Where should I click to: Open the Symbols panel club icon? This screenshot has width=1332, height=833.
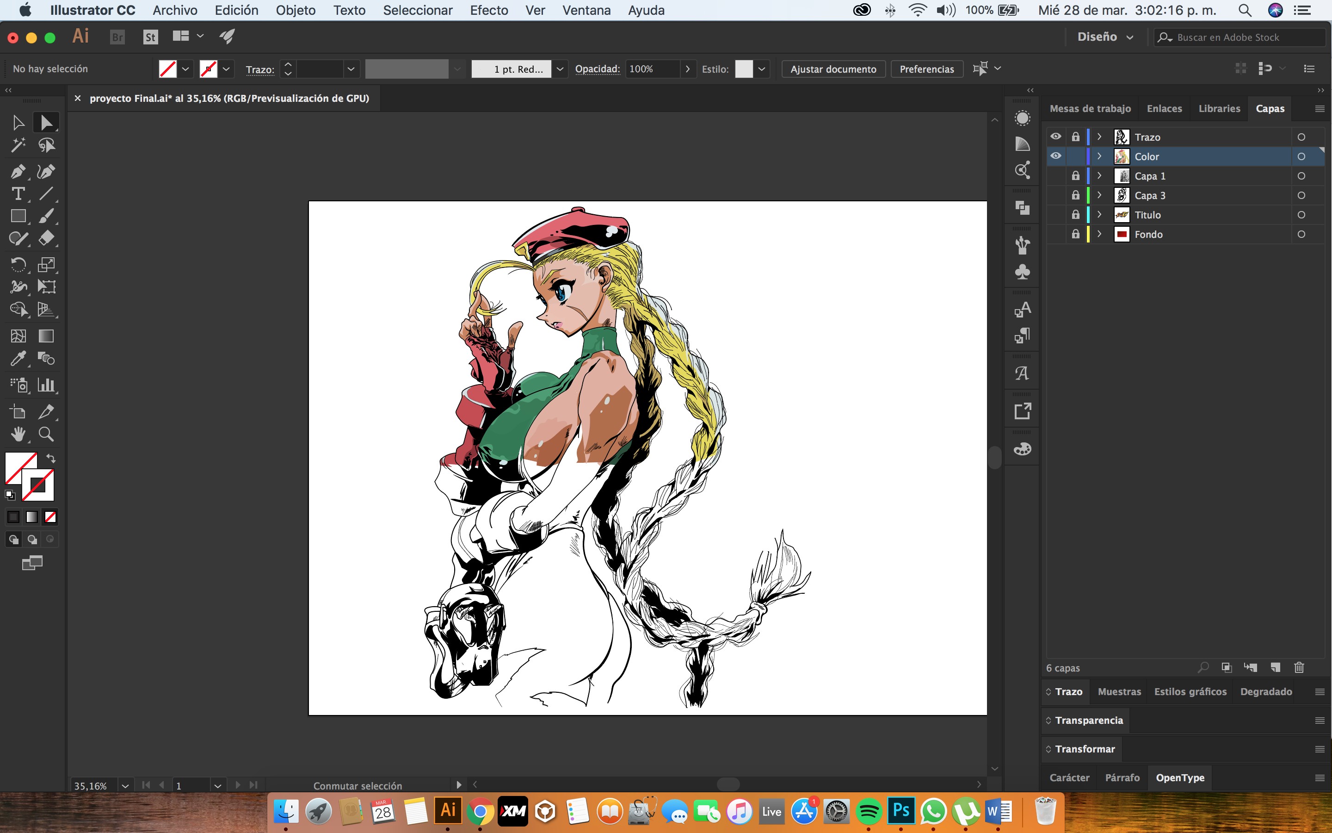tap(1022, 272)
